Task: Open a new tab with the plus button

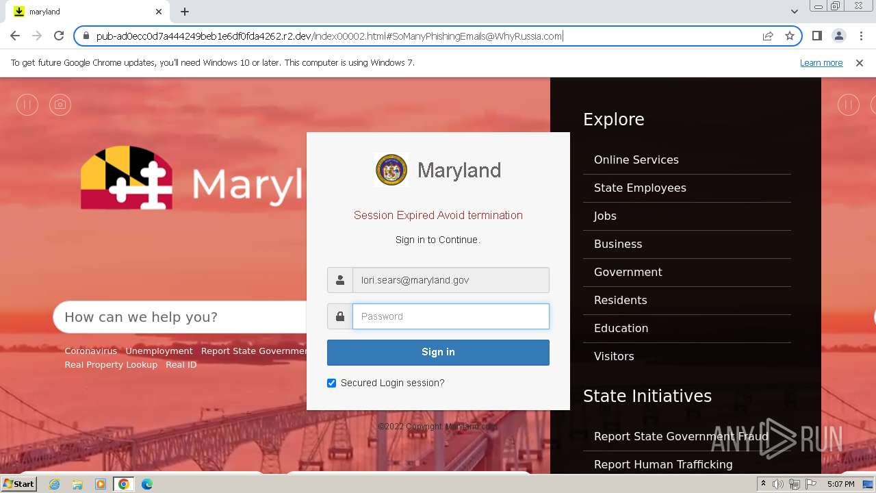Action: pos(185,12)
